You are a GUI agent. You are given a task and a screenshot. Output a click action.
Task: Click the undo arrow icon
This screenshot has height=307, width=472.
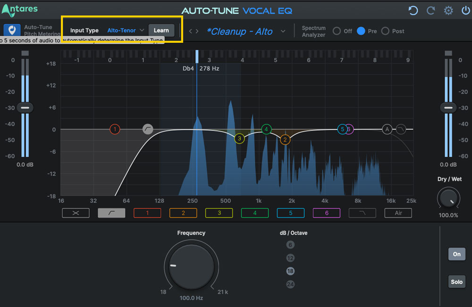[x=413, y=10]
